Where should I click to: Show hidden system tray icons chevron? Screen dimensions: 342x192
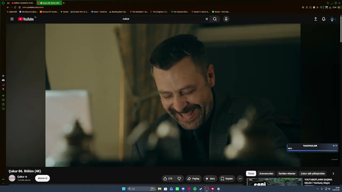pos(317,189)
